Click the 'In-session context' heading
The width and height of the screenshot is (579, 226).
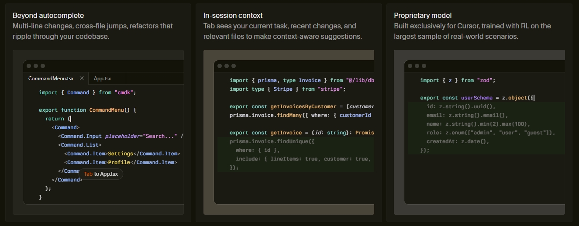coord(233,15)
